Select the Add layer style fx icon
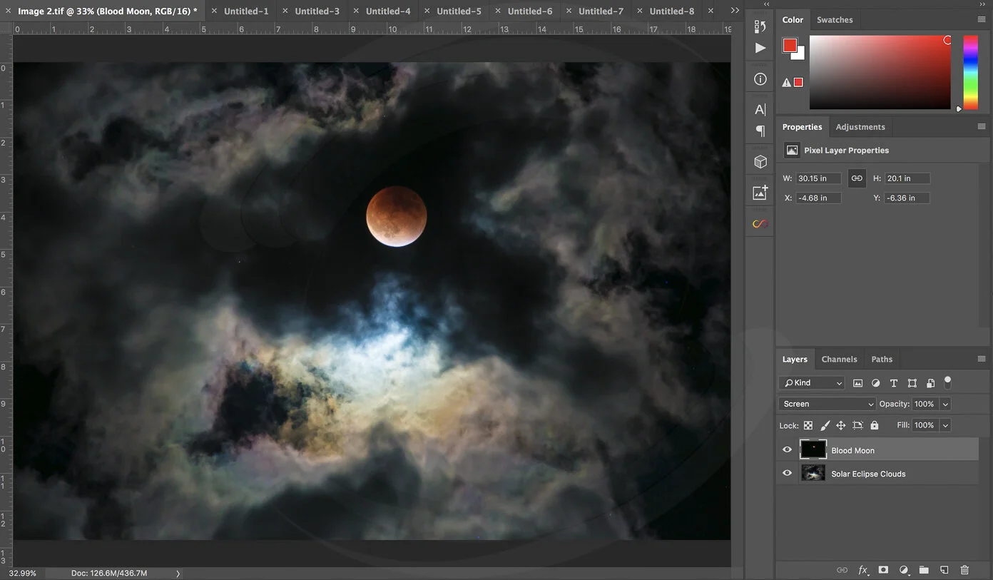The image size is (993, 580). [863, 570]
